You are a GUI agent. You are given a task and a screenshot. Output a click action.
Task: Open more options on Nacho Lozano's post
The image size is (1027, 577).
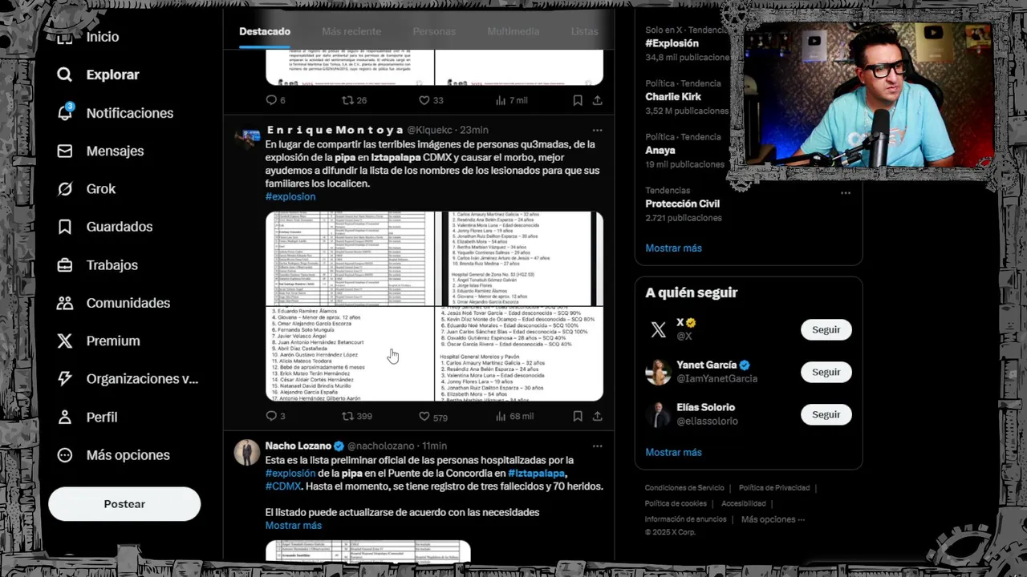pos(597,446)
